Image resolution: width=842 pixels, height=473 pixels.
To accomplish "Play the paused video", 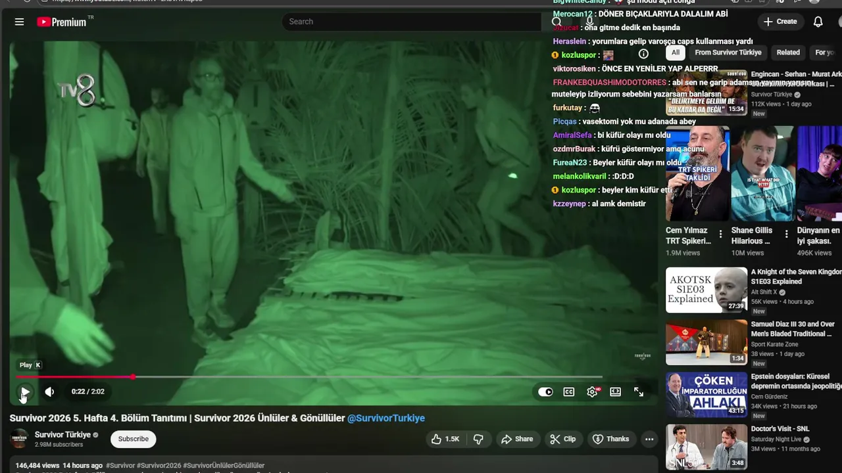I will [x=24, y=392].
